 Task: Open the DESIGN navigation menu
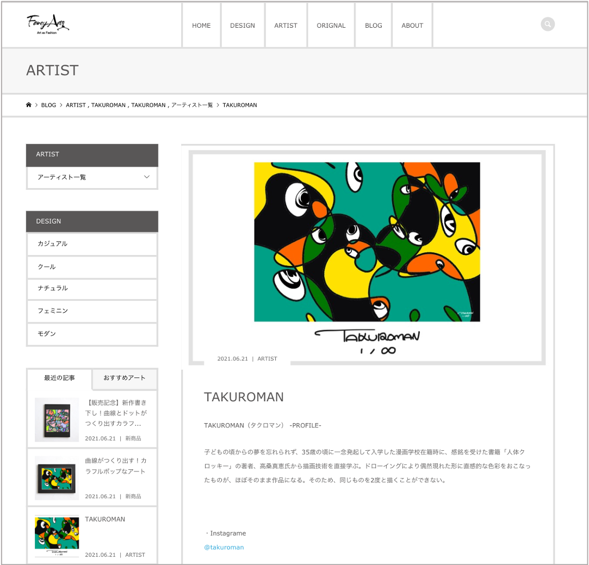(x=242, y=26)
